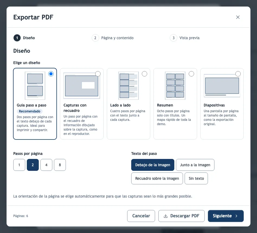This screenshot has width=257, height=233.
Task: Select the Lado a lado radio button
Action: [144, 74]
